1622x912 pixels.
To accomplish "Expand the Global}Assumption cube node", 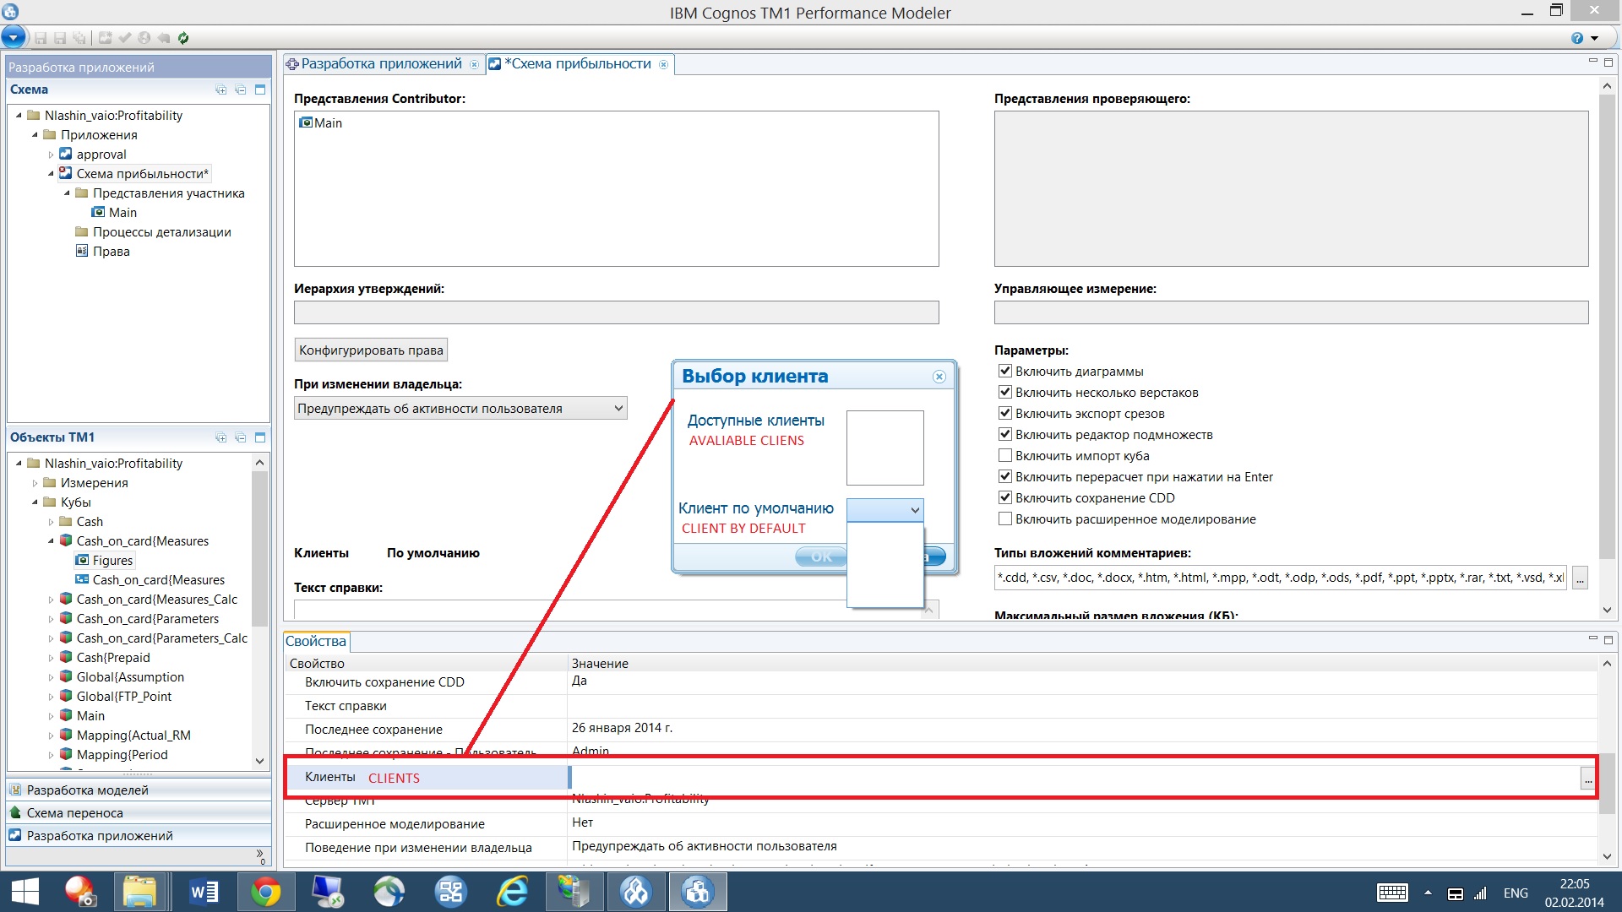I will click(51, 677).
